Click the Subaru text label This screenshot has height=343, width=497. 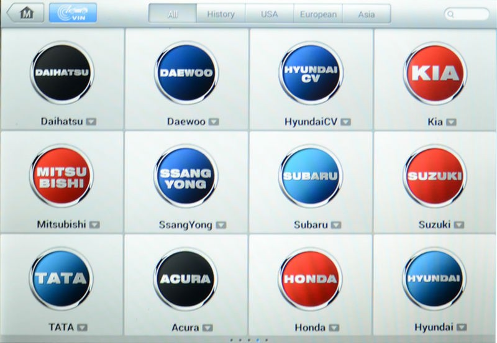click(311, 225)
